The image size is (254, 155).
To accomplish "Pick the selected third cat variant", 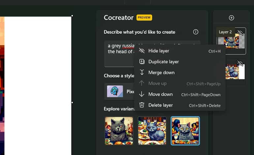I will click(185, 131).
